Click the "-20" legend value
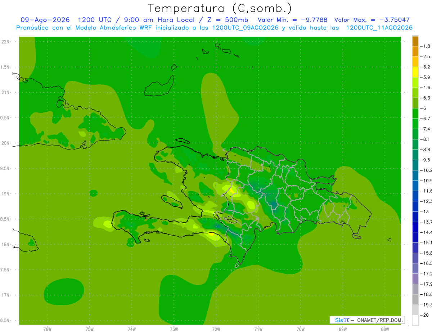 [424, 315]
